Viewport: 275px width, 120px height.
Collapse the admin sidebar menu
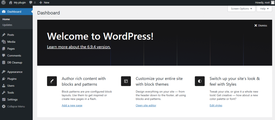16,106
